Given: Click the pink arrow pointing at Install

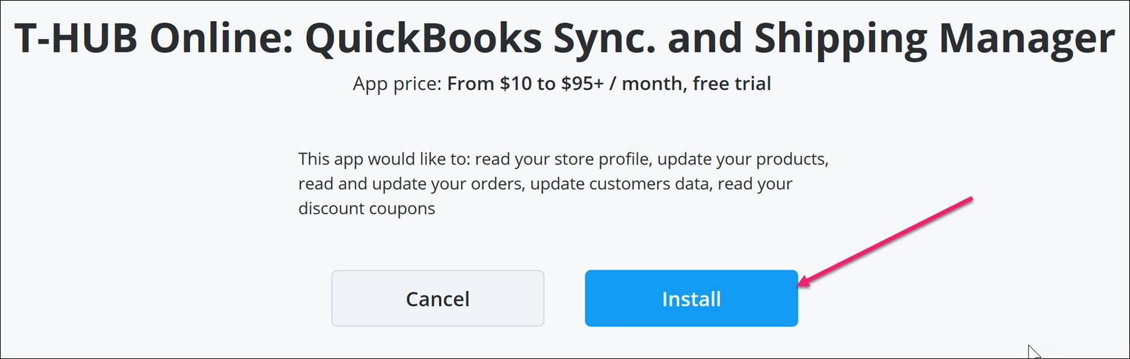Looking at the screenshot, I should coord(886,241).
